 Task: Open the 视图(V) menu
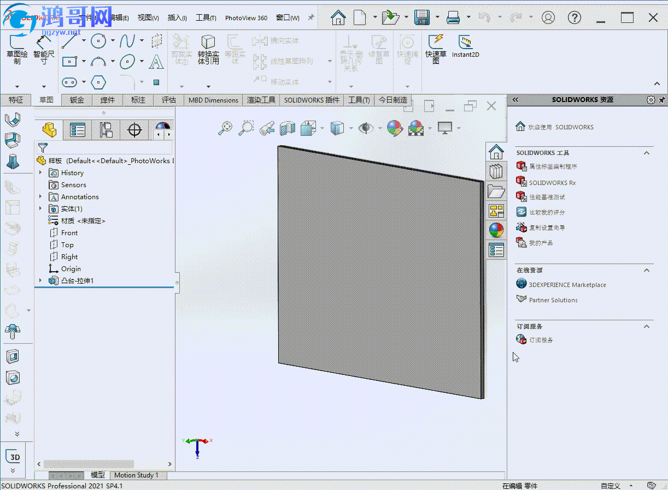[148, 17]
